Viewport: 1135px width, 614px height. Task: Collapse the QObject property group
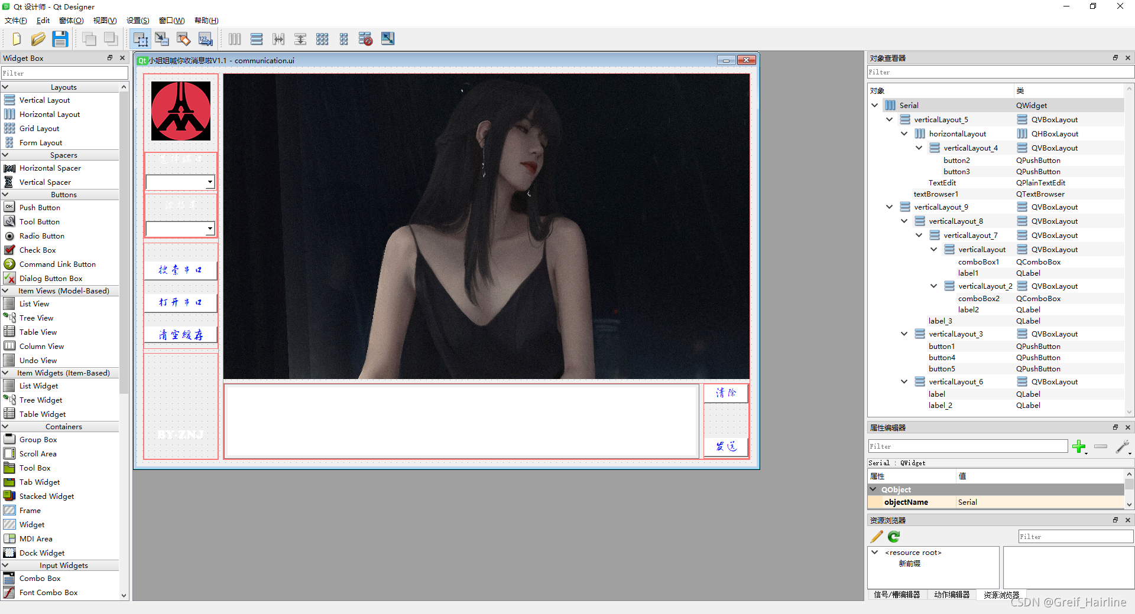(874, 489)
